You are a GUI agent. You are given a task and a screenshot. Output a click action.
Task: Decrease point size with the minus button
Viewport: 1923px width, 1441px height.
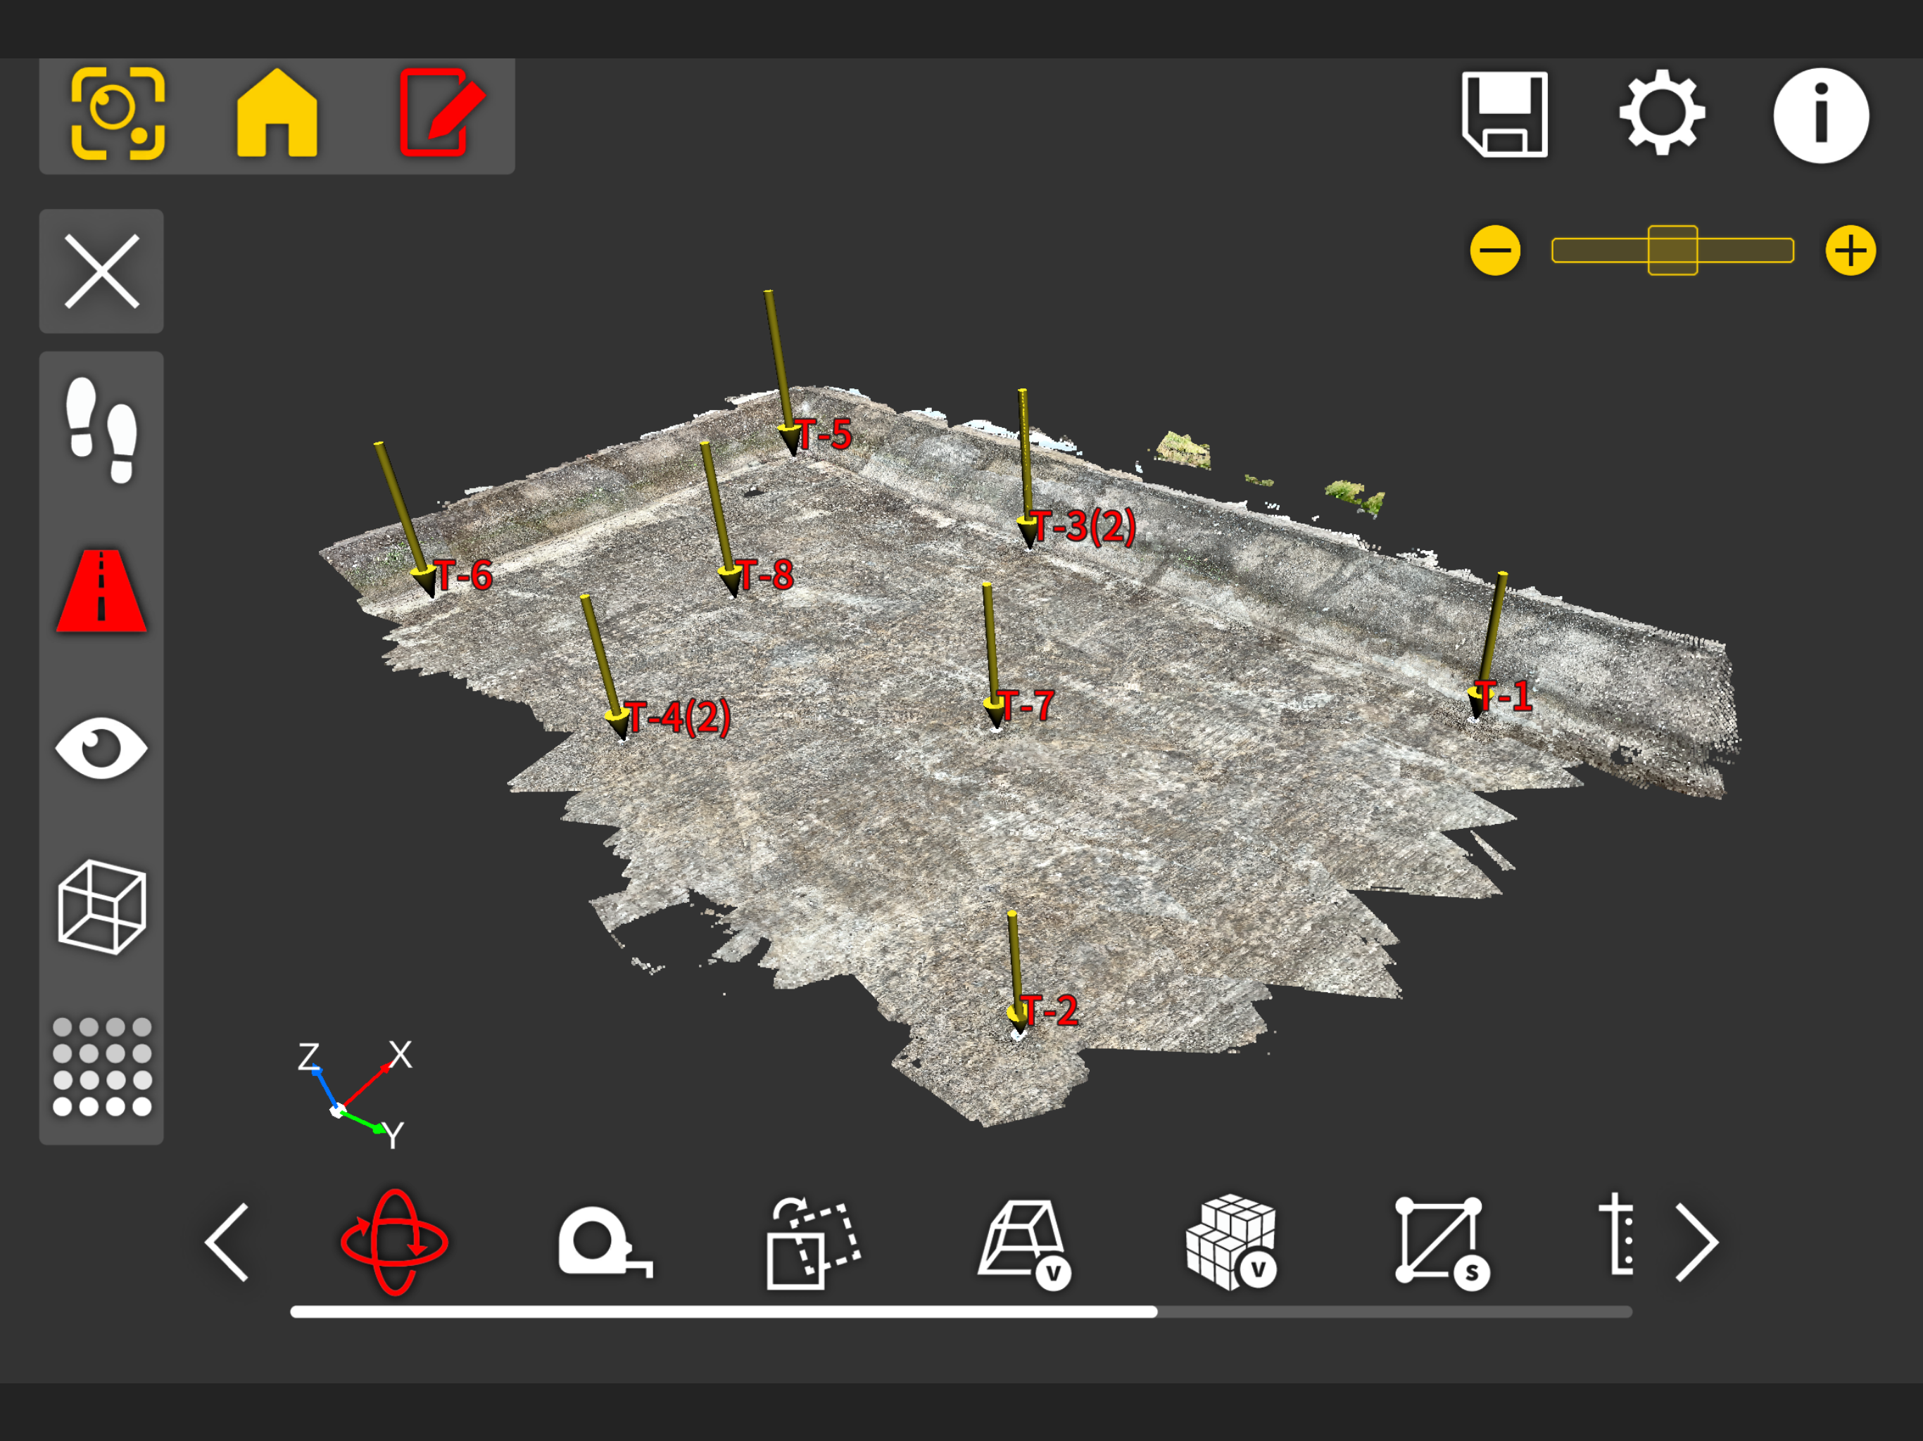[1495, 250]
